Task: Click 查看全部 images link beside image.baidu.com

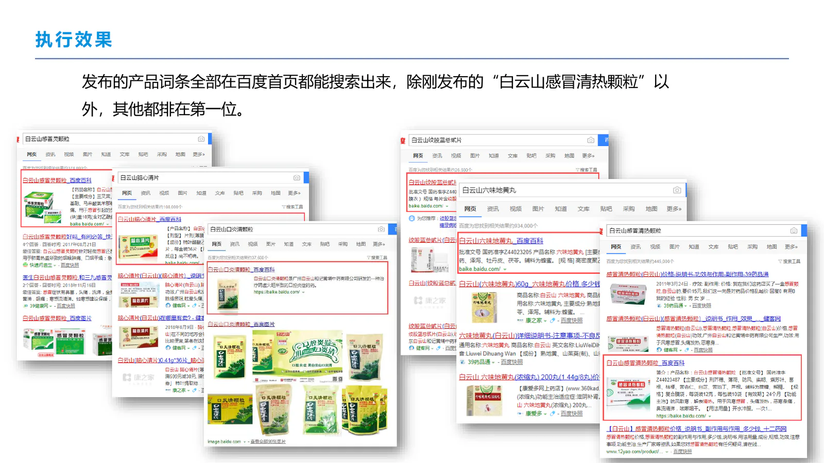Action: click(268, 441)
